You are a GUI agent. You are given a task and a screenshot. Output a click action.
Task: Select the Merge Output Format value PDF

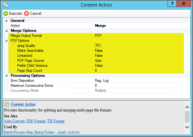click(98, 36)
